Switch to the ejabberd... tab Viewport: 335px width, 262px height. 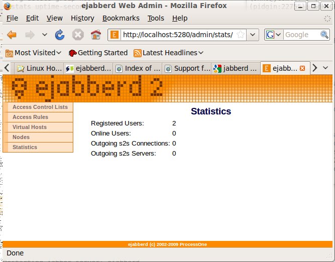pos(88,68)
